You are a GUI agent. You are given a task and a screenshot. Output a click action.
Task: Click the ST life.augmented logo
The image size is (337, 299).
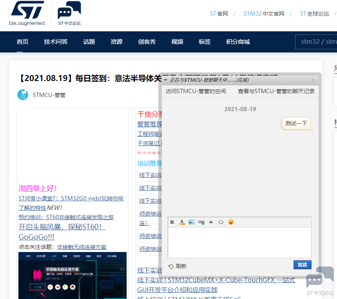coord(27,13)
